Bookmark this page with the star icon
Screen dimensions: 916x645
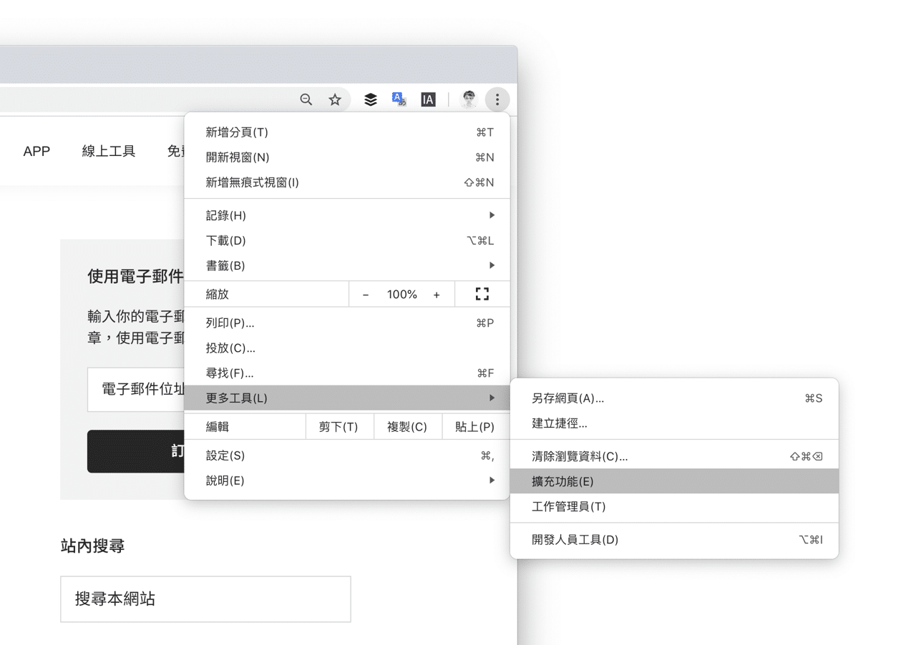click(335, 99)
